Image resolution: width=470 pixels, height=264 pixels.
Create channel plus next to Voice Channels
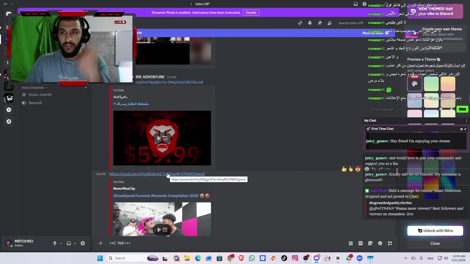[86, 88]
